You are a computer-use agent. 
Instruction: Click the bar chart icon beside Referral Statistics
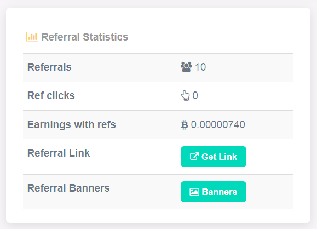pos(32,37)
